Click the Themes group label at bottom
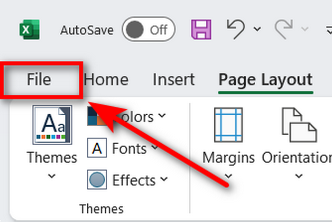Image resolution: width=332 pixels, height=222 pixels. (x=101, y=209)
